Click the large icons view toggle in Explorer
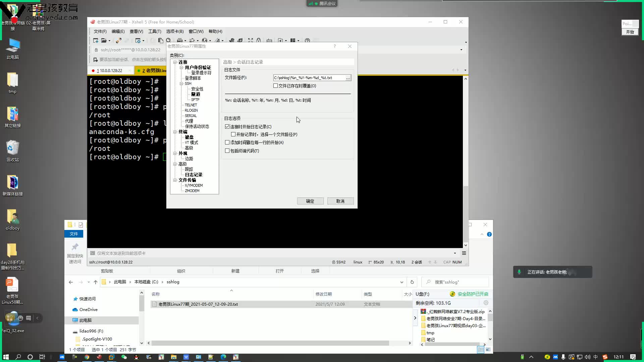This screenshot has height=362, width=644. (488, 350)
